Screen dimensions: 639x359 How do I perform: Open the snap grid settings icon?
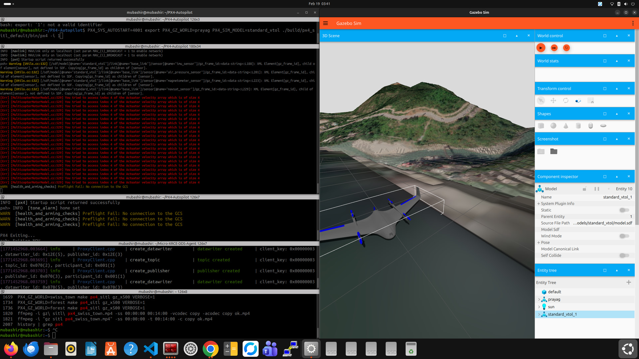(x=591, y=100)
